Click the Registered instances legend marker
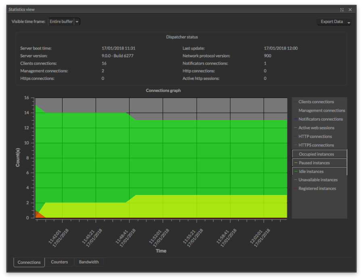This screenshot has width=363, height=280. [295, 188]
